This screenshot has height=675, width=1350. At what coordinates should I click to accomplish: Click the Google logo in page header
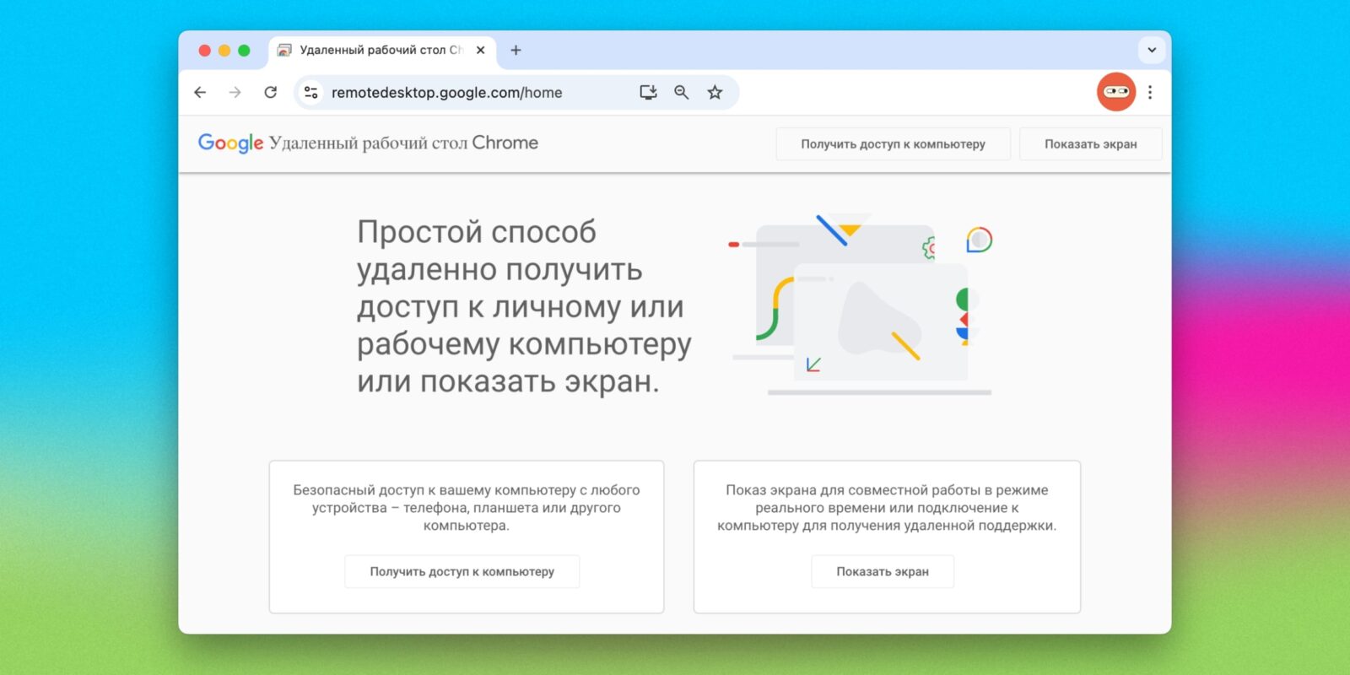(230, 143)
